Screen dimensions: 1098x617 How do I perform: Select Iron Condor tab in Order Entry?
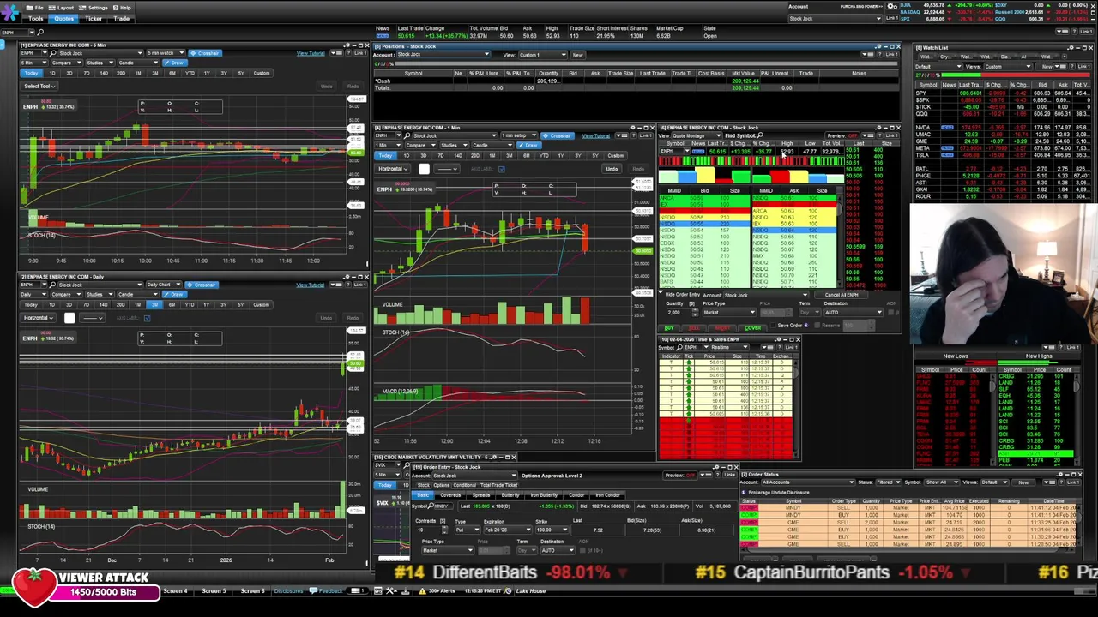tap(607, 495)
